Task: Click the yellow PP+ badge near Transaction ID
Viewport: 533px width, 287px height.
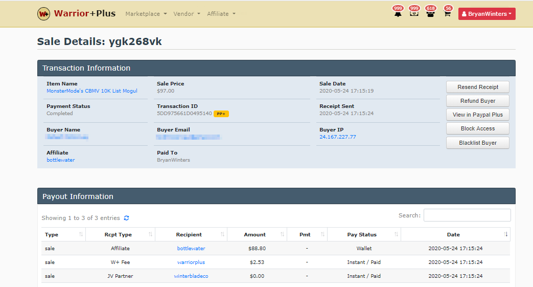Action: click(221, 114)
